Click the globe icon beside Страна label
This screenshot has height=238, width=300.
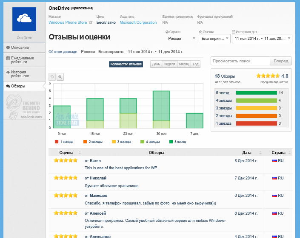167,32
